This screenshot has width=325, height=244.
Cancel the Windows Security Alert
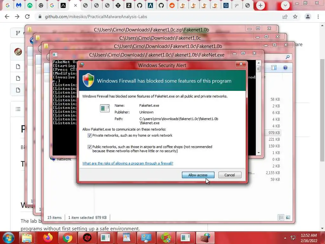[x=230, y=175]
